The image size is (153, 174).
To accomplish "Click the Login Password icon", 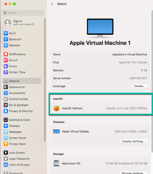I will (x=6, y=159).
